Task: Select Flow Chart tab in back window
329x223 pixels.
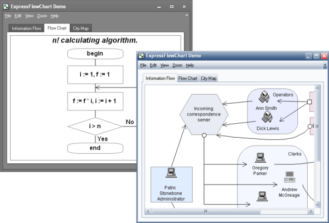Action: [57, 28]
